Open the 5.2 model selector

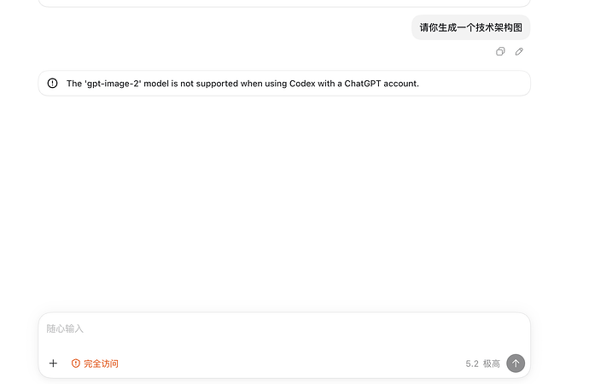[x=472, y=364]
